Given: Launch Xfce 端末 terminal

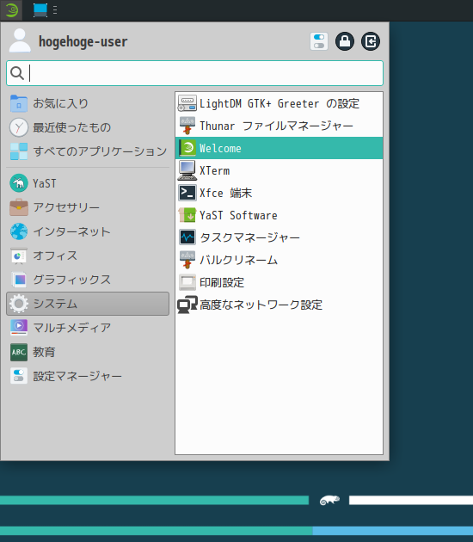Looking at the screenshot, I should (x=279, y=193).
